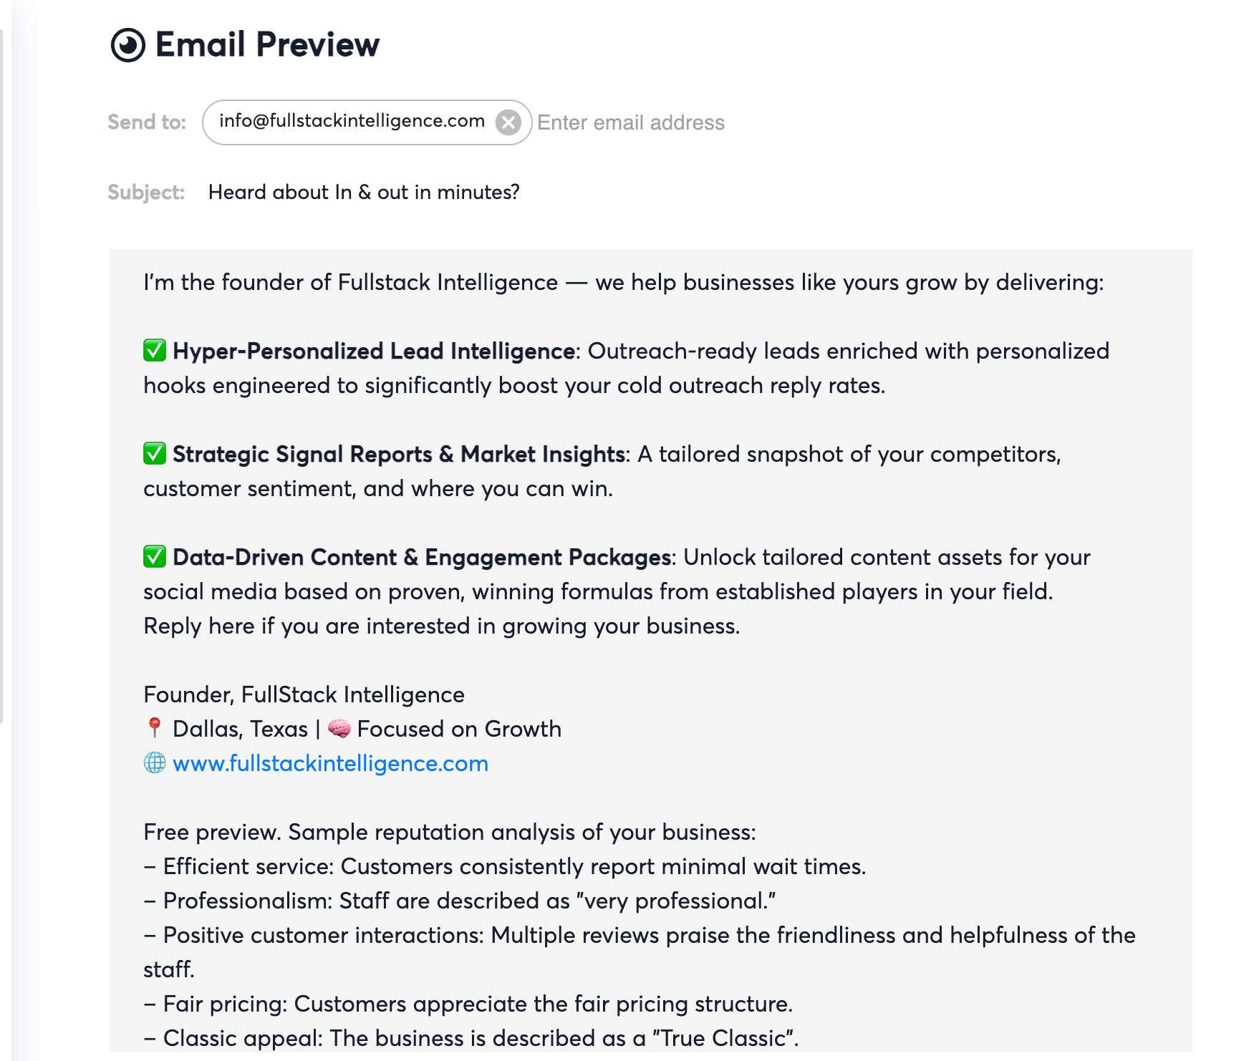
Task: Click the Strategic Signal Reports & Market Insights heading
Action: [x=399, y=454]
